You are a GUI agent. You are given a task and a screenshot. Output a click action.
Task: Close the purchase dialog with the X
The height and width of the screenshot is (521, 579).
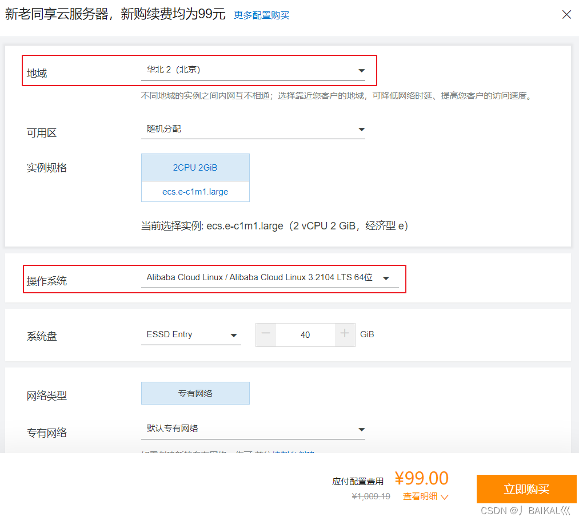point(566,14)
